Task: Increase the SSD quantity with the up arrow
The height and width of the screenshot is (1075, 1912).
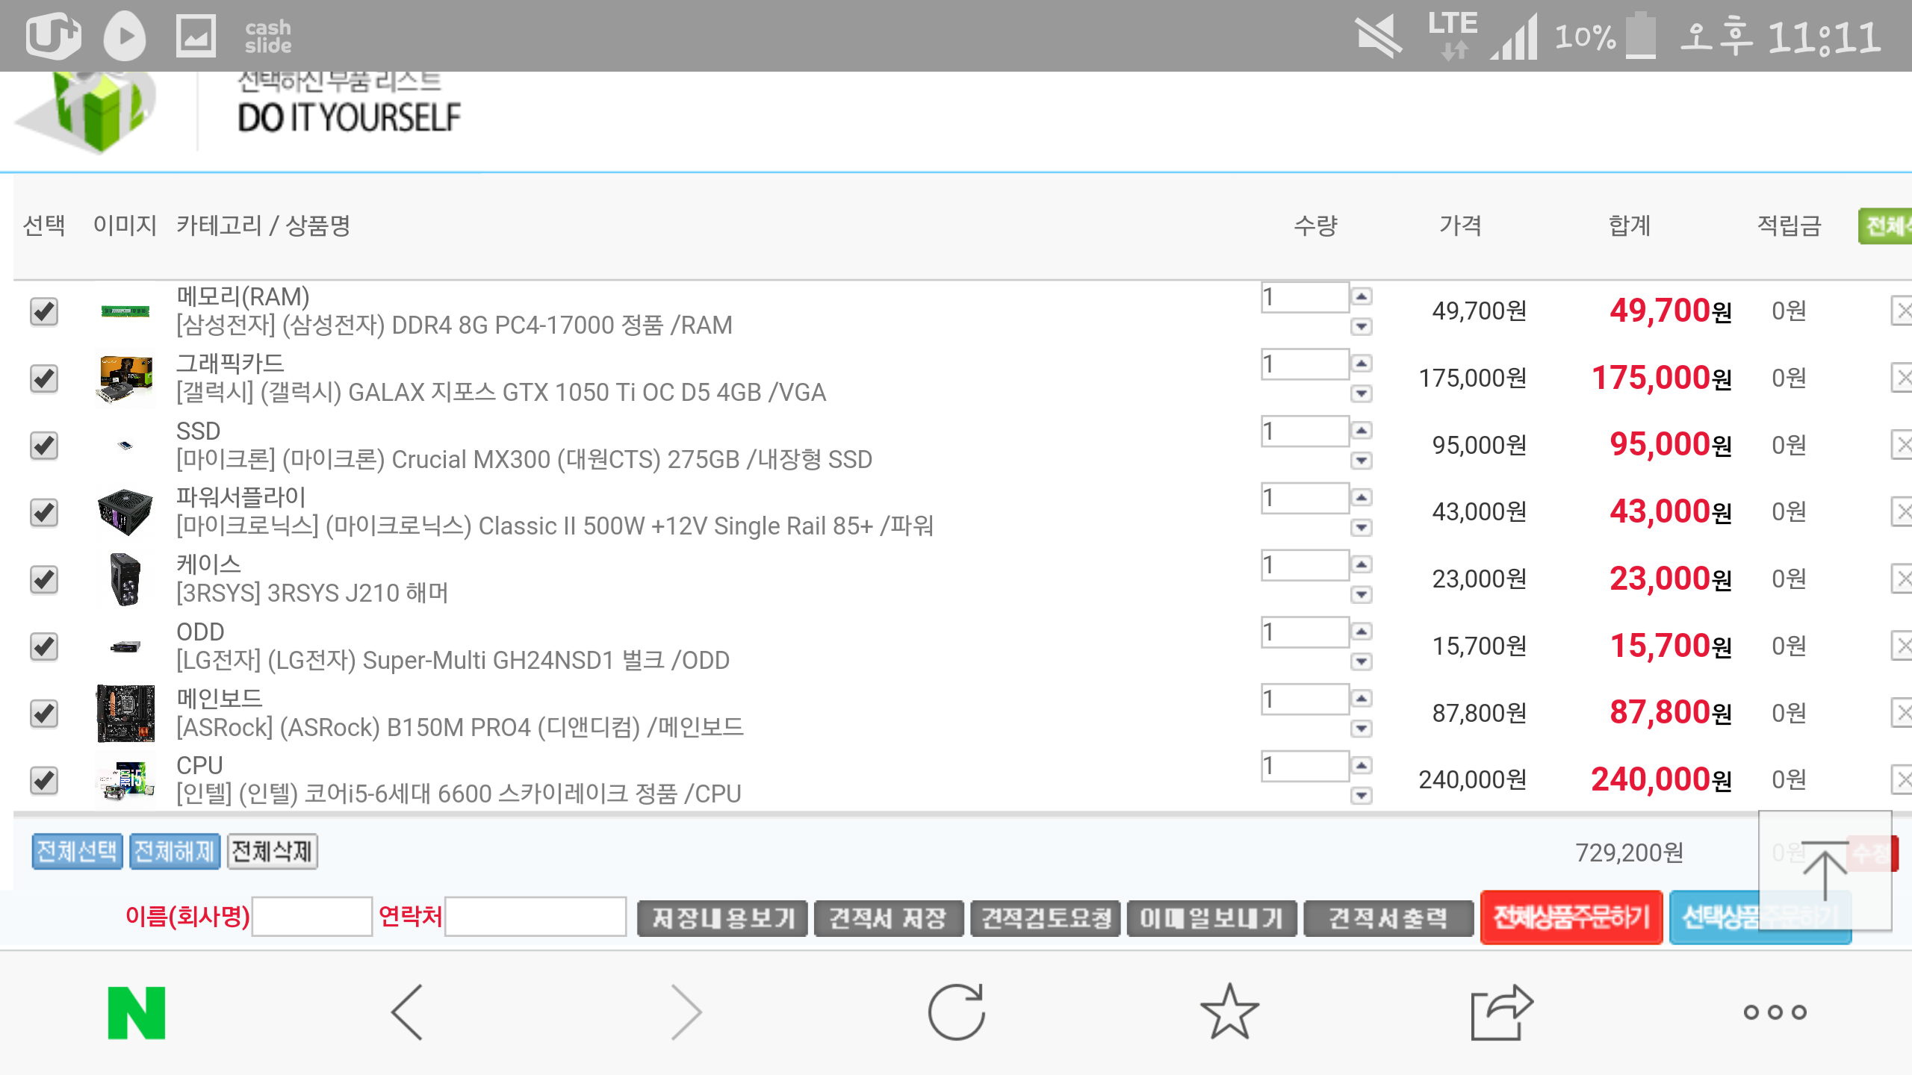Action: point(1362,431)
